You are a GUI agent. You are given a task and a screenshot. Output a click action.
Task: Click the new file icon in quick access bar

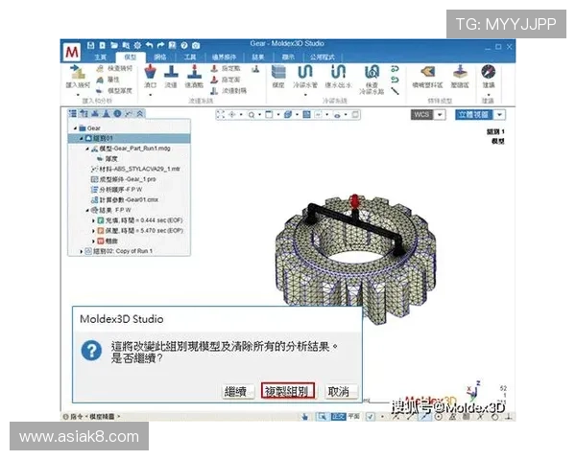102,45
